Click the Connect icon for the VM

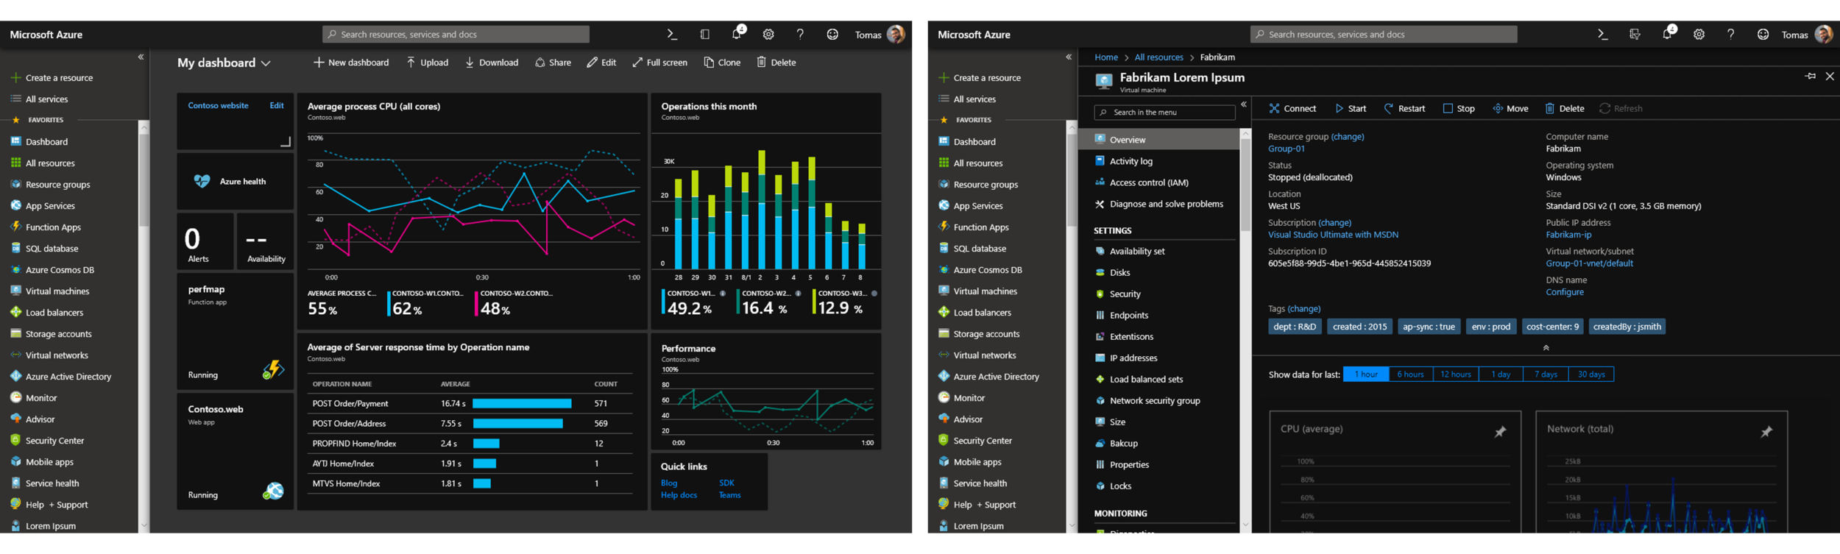[x=1274, y=108]
